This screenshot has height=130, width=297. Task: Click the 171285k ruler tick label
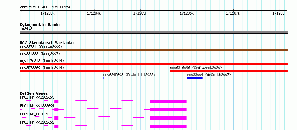click(x=140, y=13)
